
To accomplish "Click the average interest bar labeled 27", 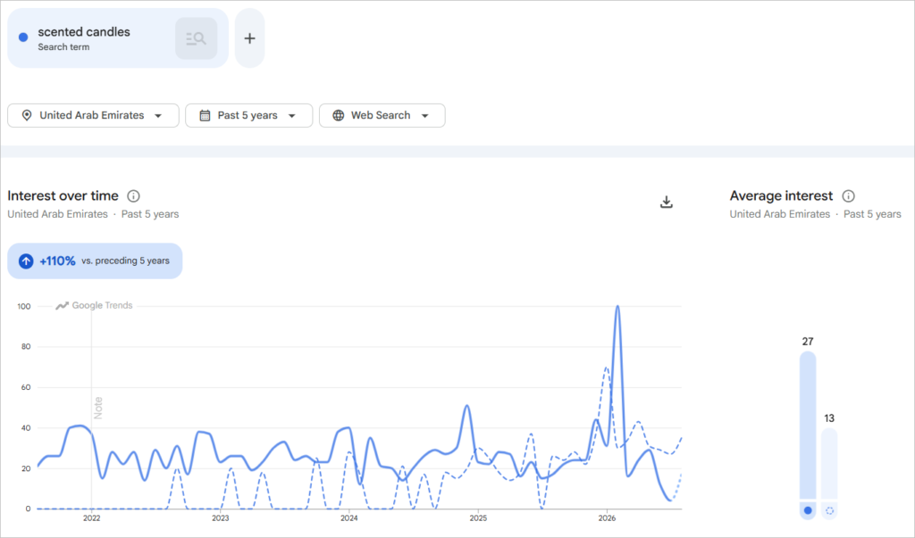I will [808, 425].
